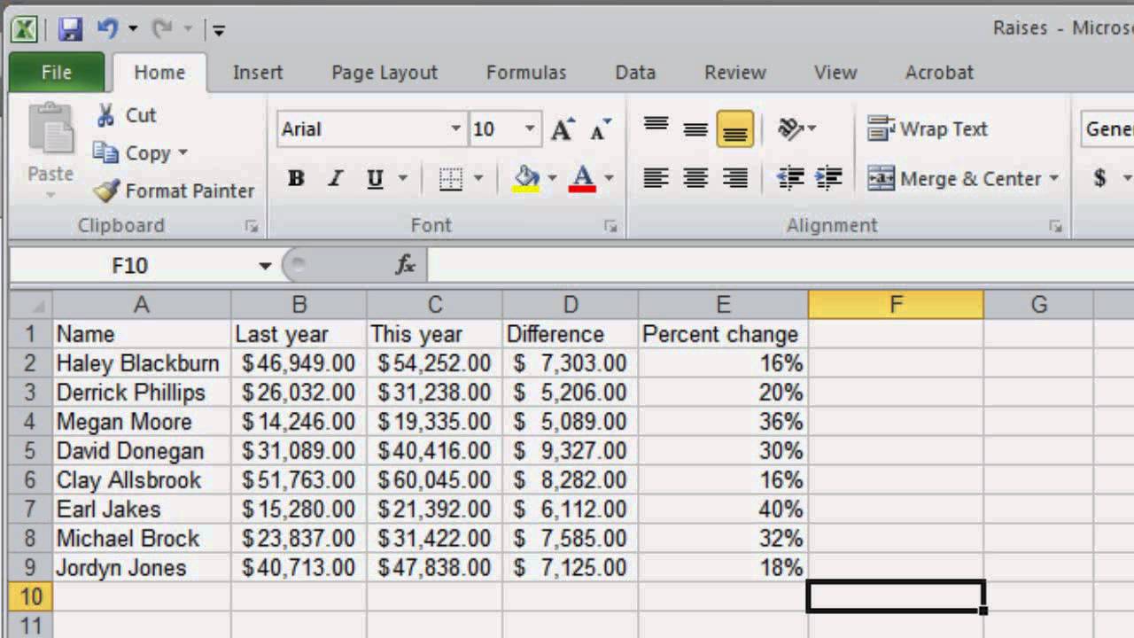Open the Arial font name dropdown
The image size is (1134, 638).
point(455,129)
